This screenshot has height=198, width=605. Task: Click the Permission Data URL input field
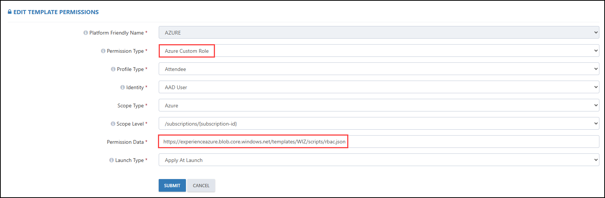point(379,142)
